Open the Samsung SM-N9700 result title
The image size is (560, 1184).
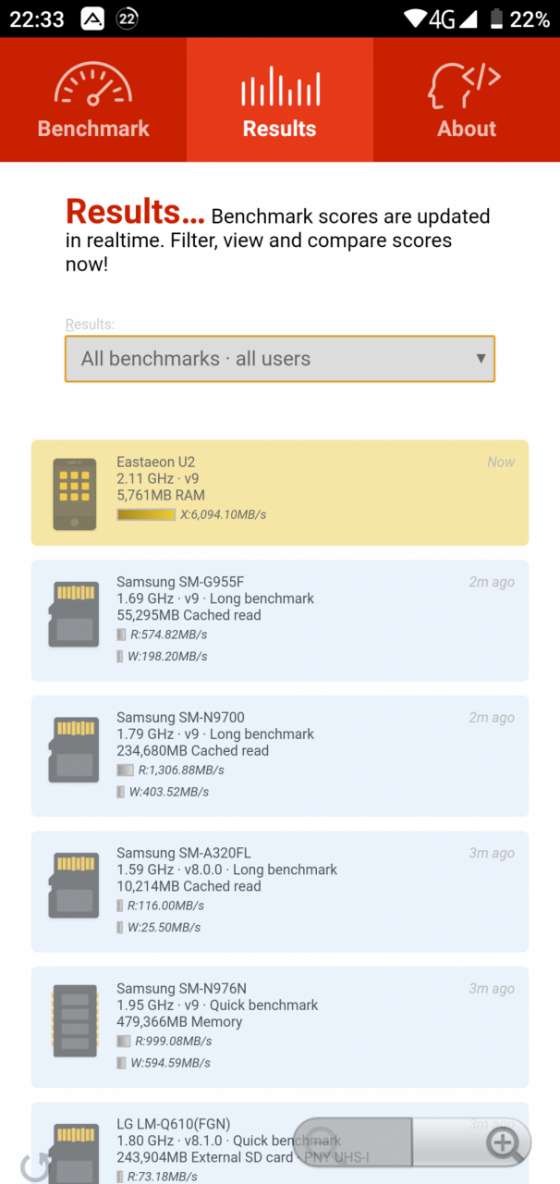(180, 717)
